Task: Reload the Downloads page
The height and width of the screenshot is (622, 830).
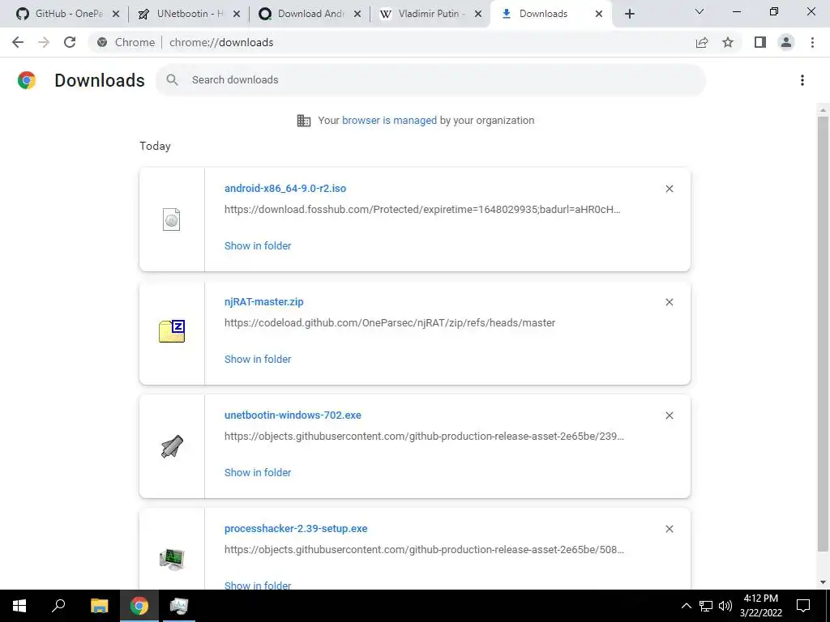Action: [x=70, y=42]
